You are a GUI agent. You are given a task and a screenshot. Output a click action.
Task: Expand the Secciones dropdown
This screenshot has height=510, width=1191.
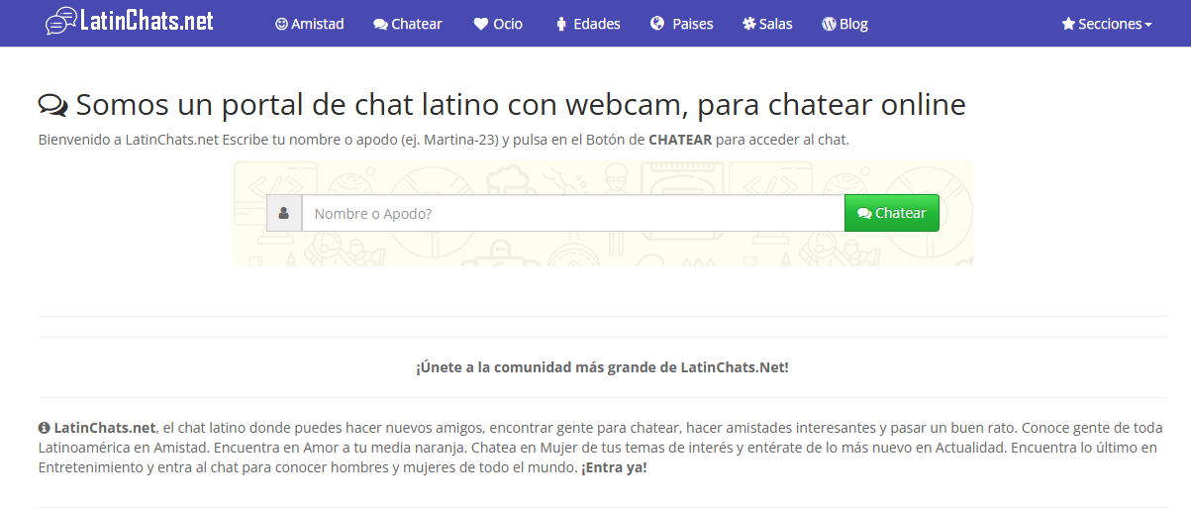coord(1107,24)
